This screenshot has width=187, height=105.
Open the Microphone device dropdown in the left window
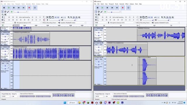(29, 23)
